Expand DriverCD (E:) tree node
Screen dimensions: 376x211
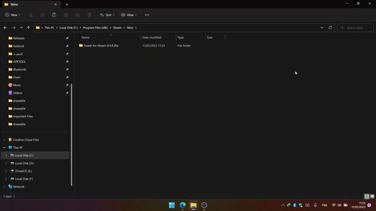6,171
